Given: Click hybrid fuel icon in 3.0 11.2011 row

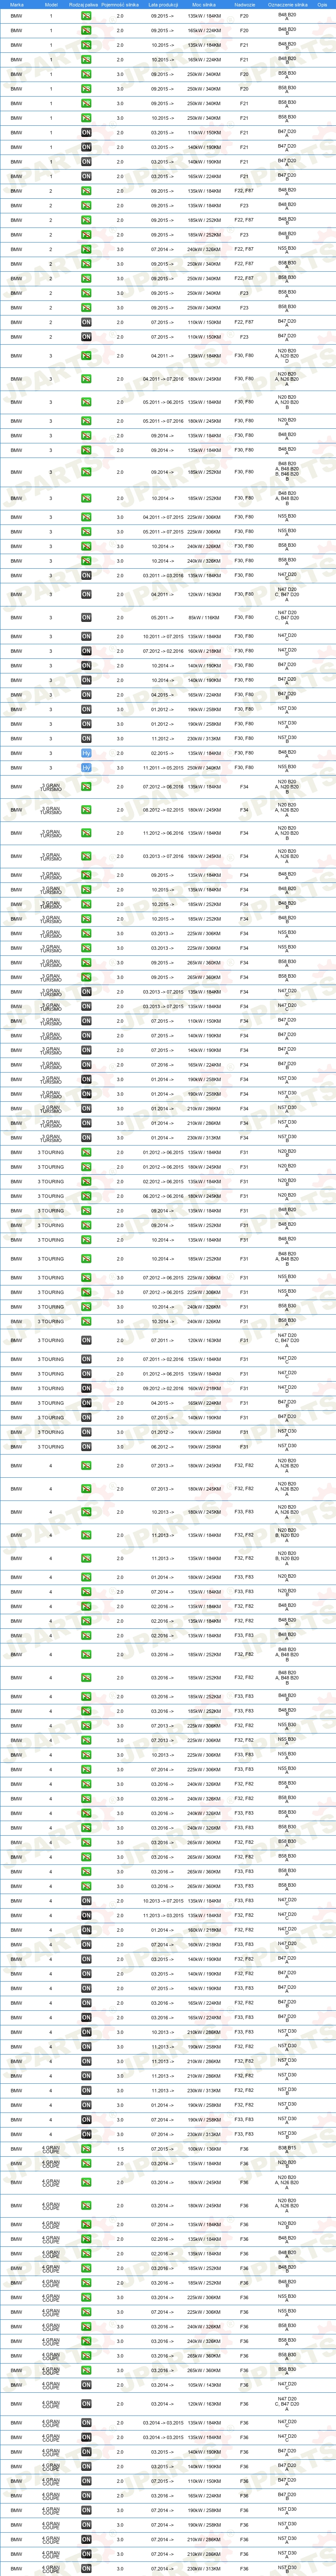Looking at the screenshot, I should coord(86,768).
